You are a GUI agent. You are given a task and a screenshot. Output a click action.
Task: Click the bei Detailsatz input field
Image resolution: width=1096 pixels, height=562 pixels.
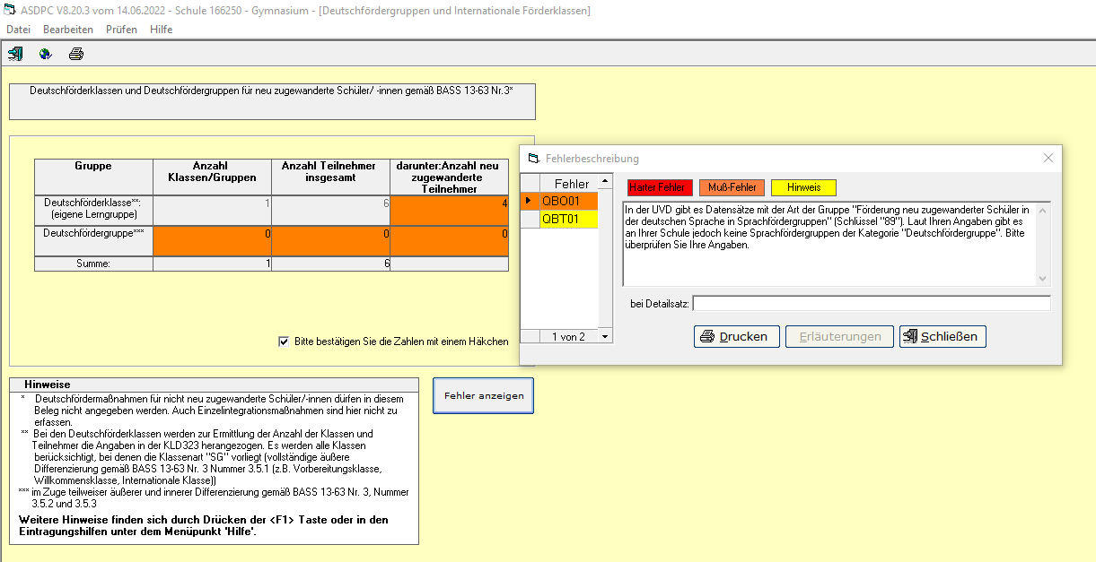871,304
